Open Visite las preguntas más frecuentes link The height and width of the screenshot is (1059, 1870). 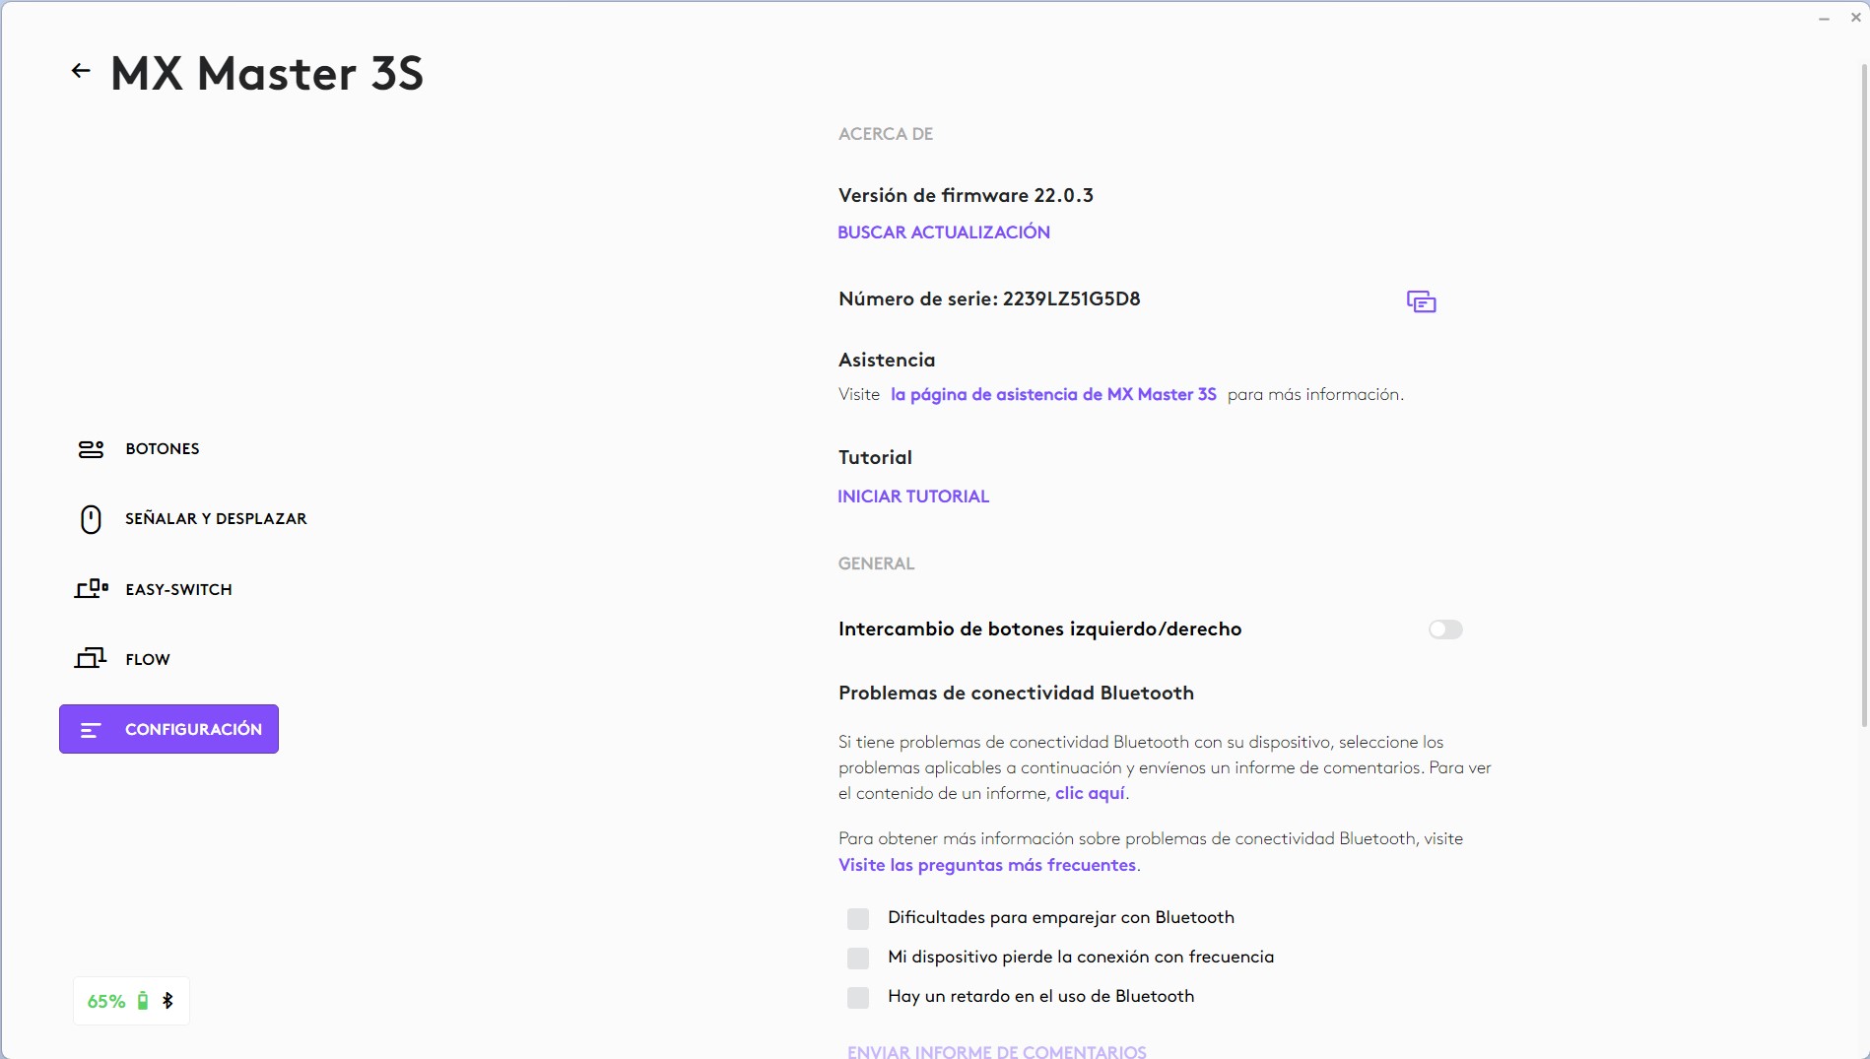987,865
